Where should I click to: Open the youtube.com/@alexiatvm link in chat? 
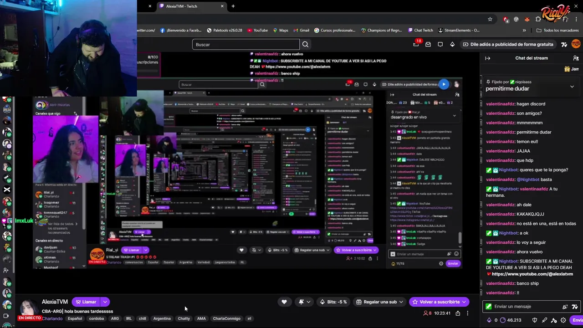coord(532,274)
